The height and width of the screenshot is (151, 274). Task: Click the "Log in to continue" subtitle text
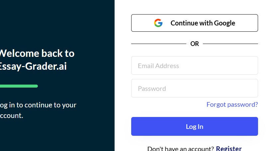38,105
